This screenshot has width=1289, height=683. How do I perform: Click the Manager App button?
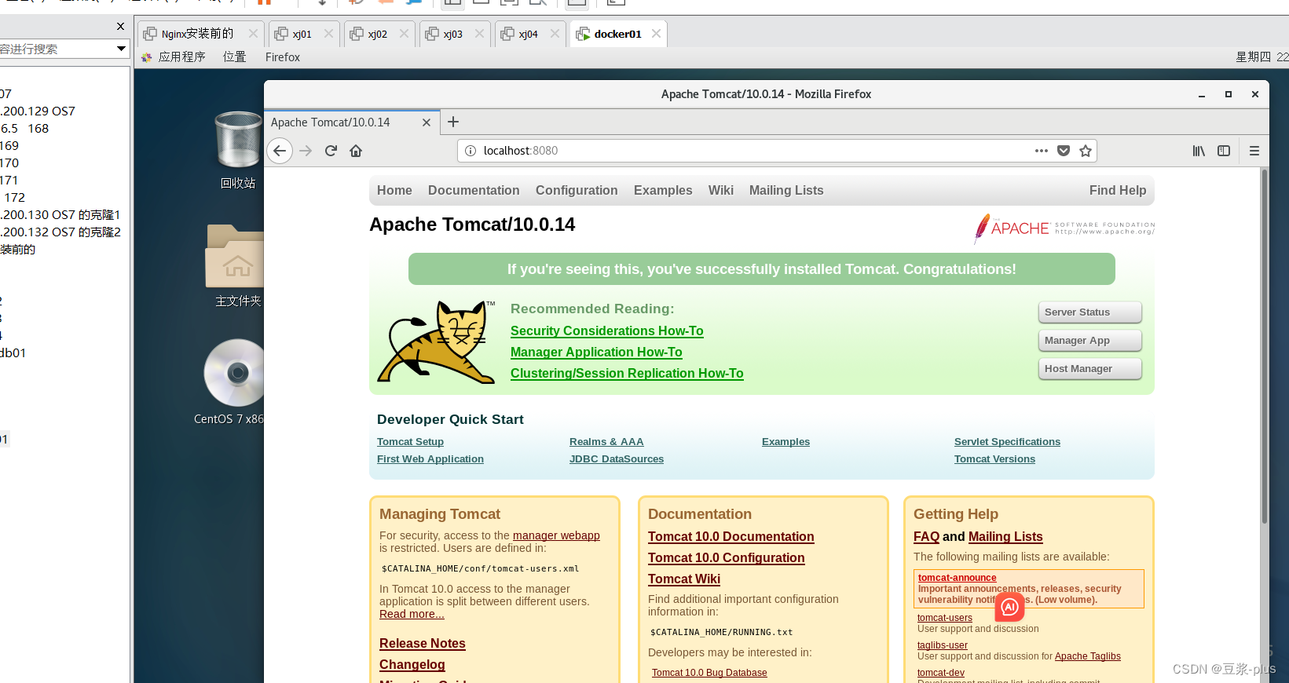coord(1089,341)
